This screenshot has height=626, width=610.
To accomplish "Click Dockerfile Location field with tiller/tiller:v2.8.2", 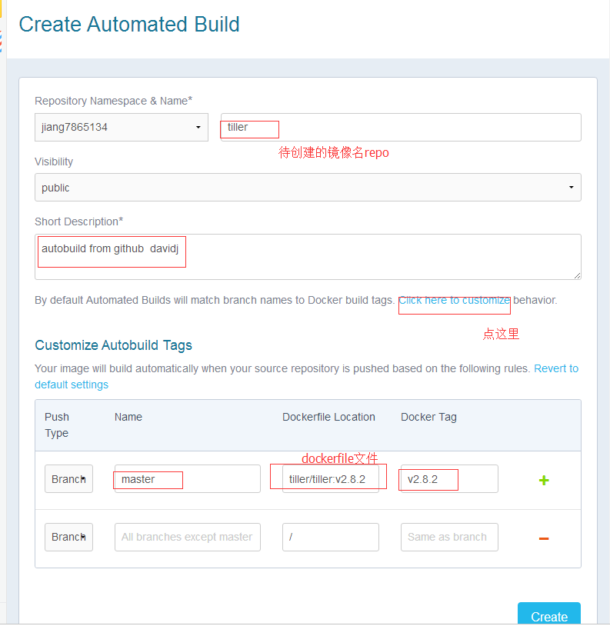I will tap(330, 479).
